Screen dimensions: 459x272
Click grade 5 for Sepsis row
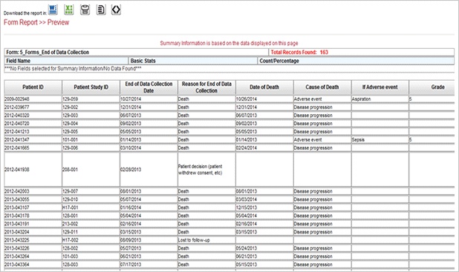[411, 139]
